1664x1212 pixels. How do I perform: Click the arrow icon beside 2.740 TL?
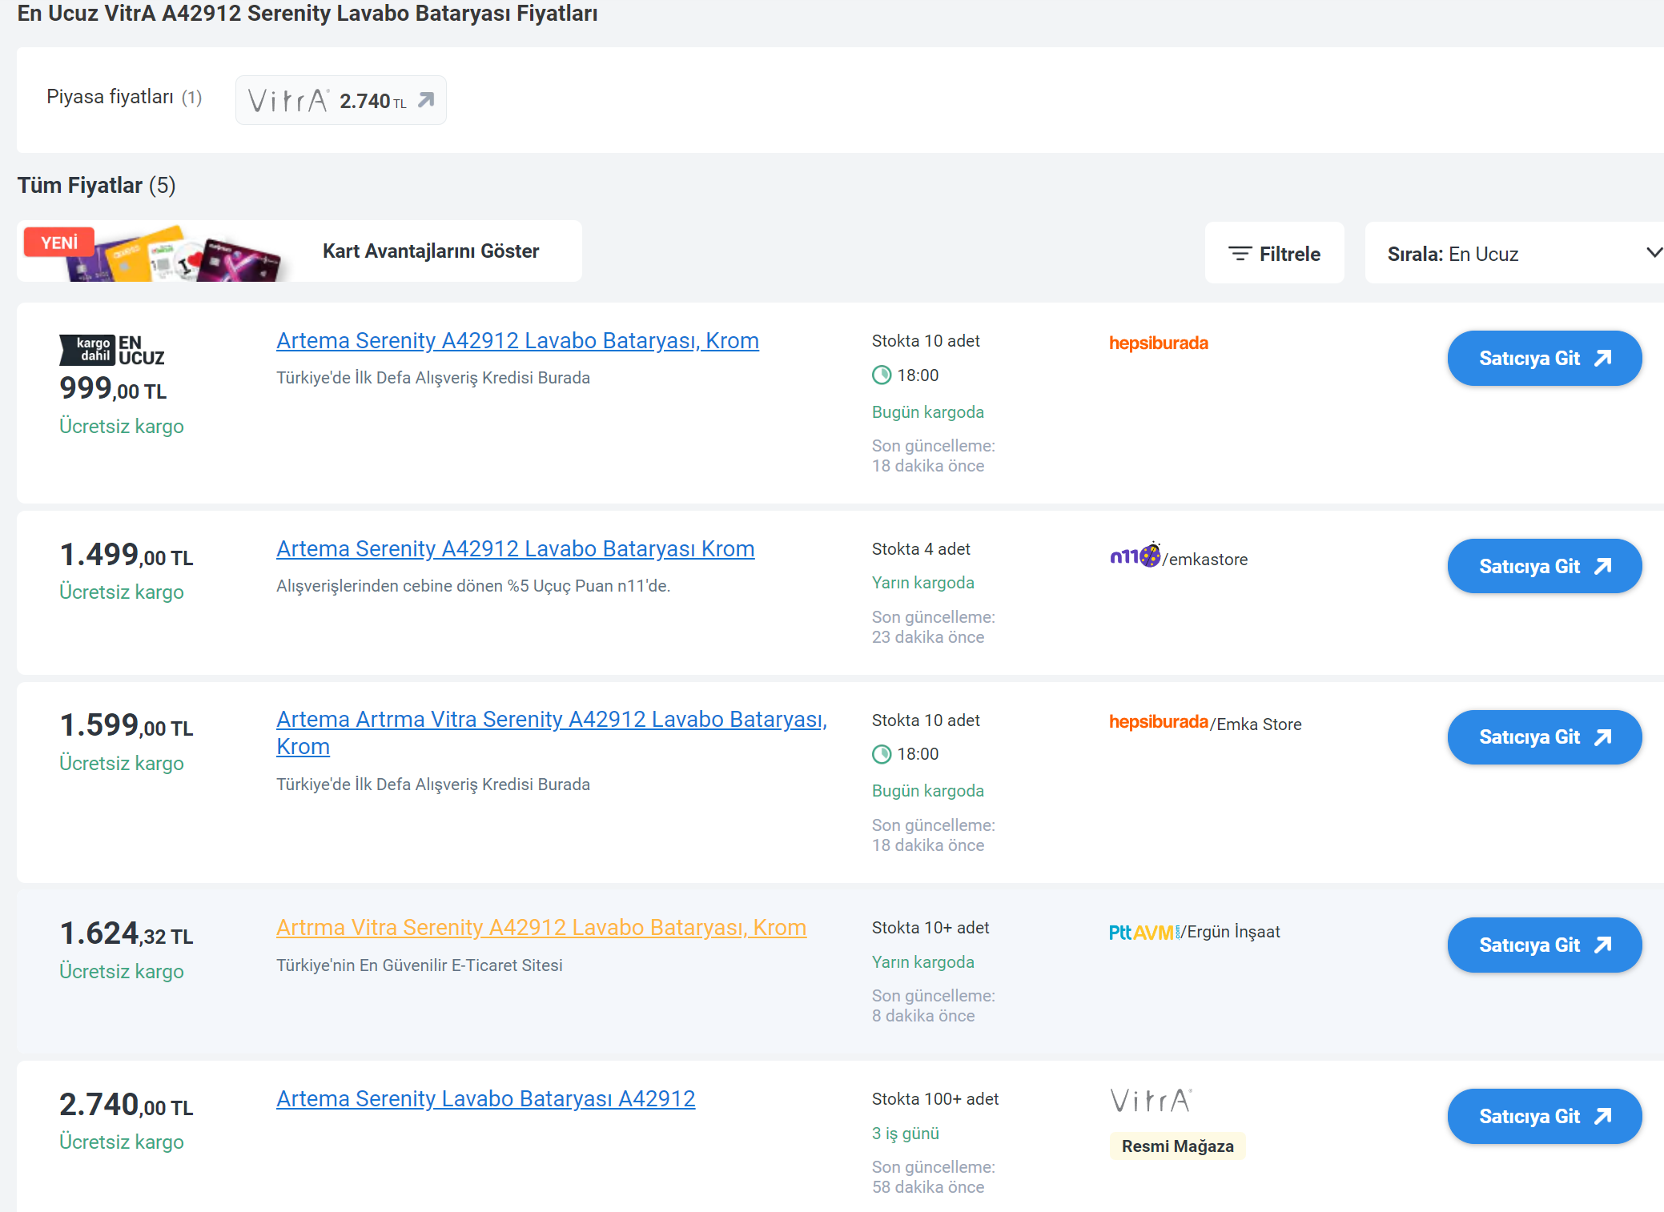(426, 100)
